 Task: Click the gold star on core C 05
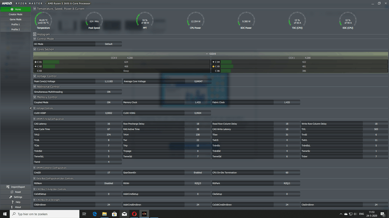[213, 66]
